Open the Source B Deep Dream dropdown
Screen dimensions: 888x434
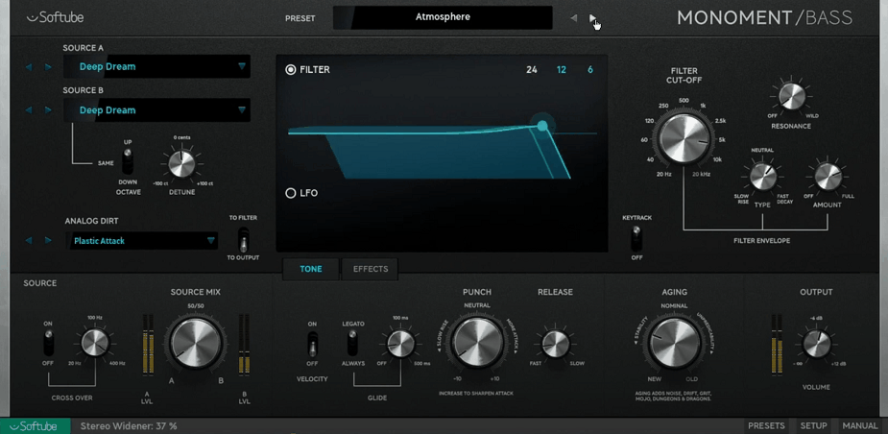pos(156,109)
